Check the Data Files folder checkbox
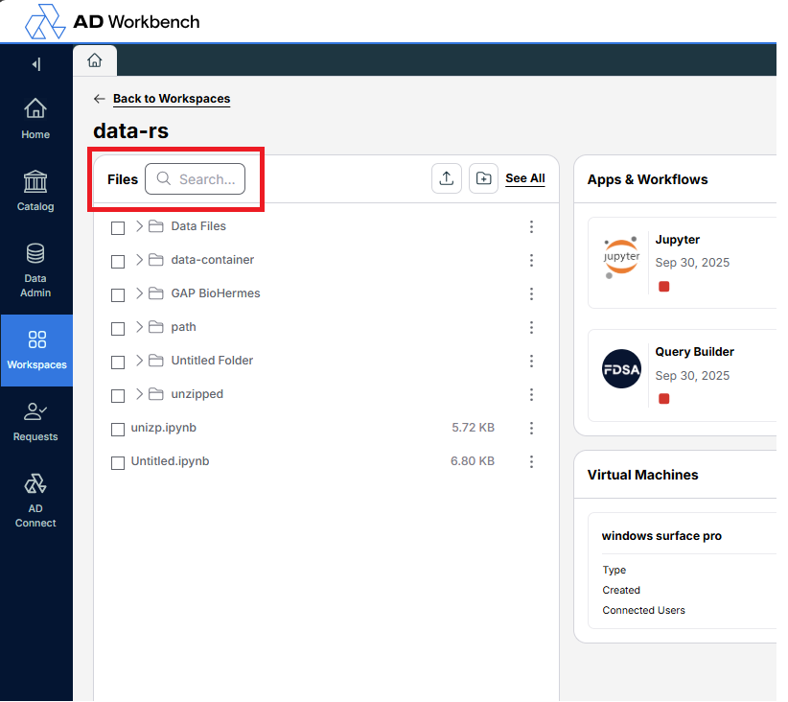Image resolution: width=788 pixels, height=702 pixels. coord(118,227)
